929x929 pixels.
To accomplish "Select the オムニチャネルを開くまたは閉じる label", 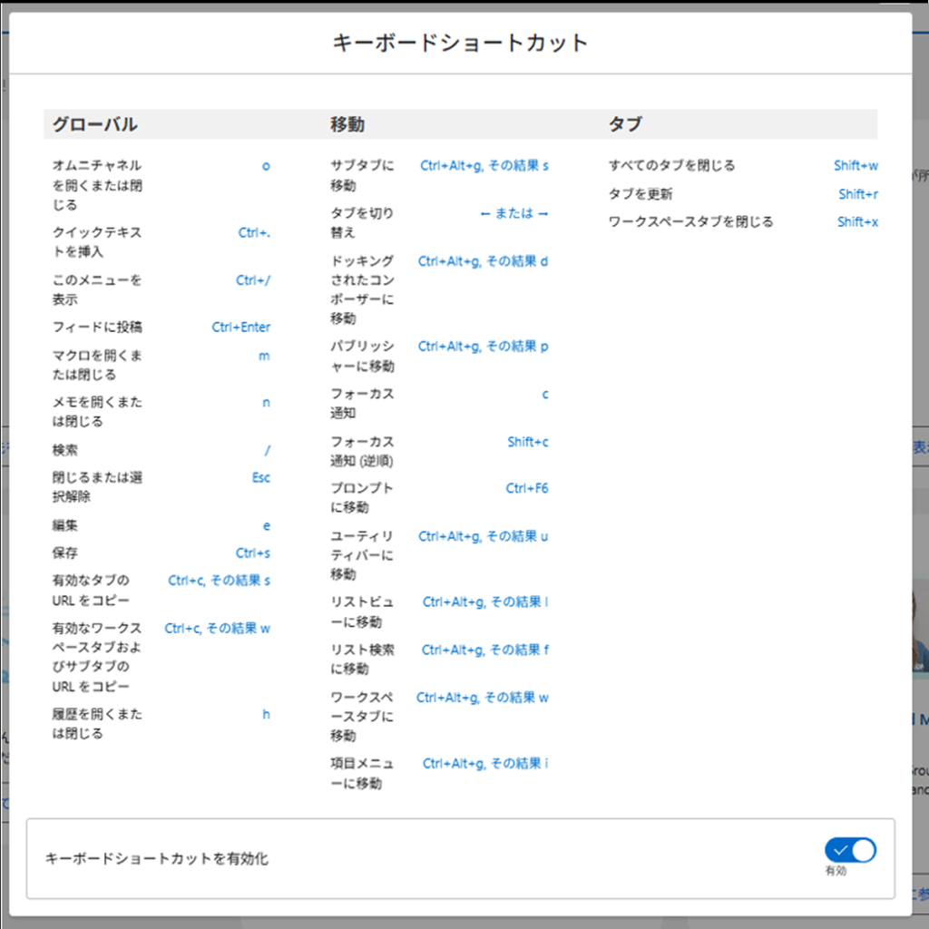I will (x=97, y=185).
